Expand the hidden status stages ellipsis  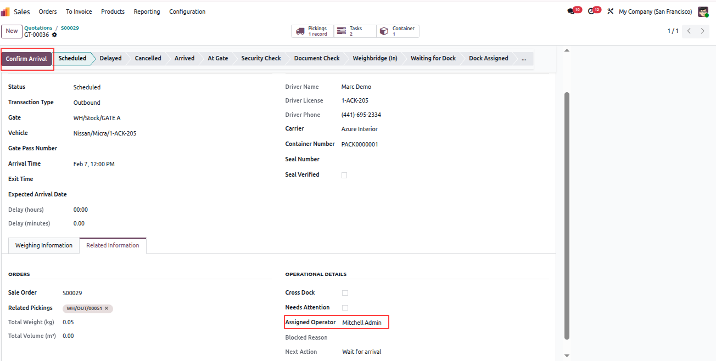pos(524,58)
